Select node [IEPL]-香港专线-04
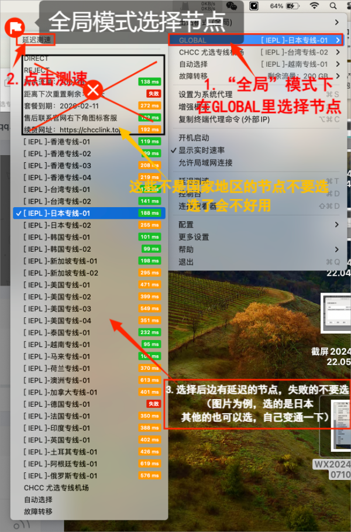Viewport: 351px width, 532px height. pos(89,177)
